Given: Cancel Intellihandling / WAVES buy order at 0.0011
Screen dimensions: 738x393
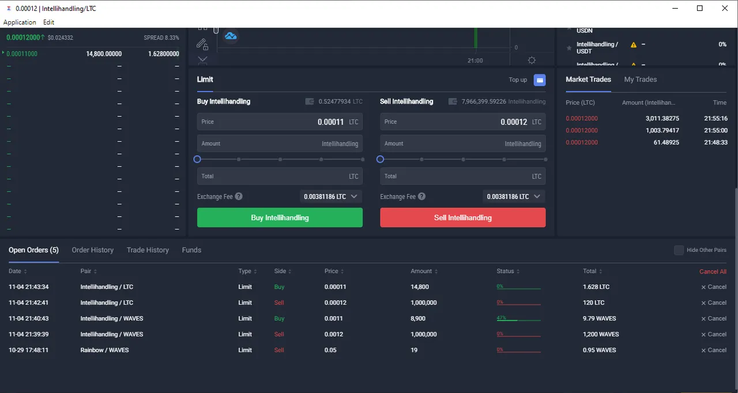Looking at the screenshot, I should pos(714,319).
